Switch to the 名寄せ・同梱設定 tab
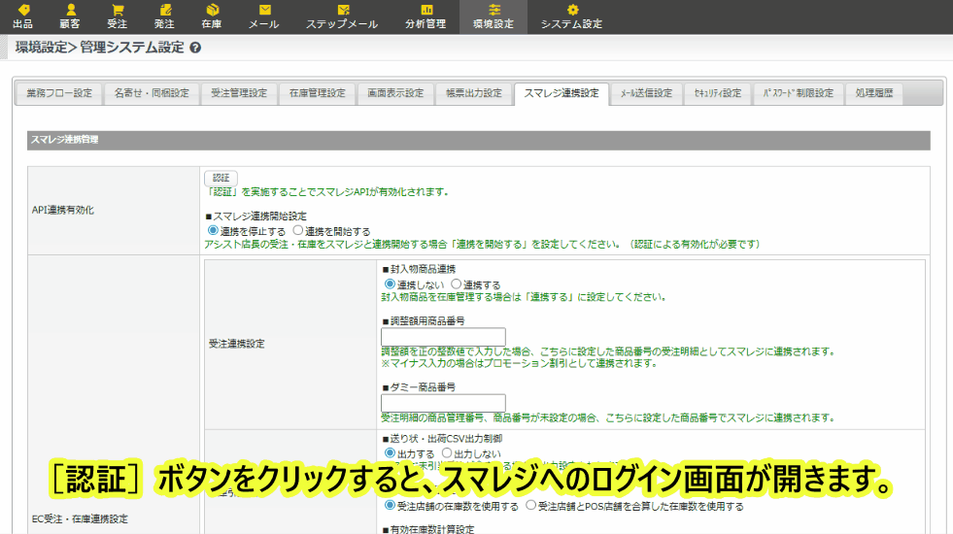This screenshot has height=534, width=953. tap(152, 93)
